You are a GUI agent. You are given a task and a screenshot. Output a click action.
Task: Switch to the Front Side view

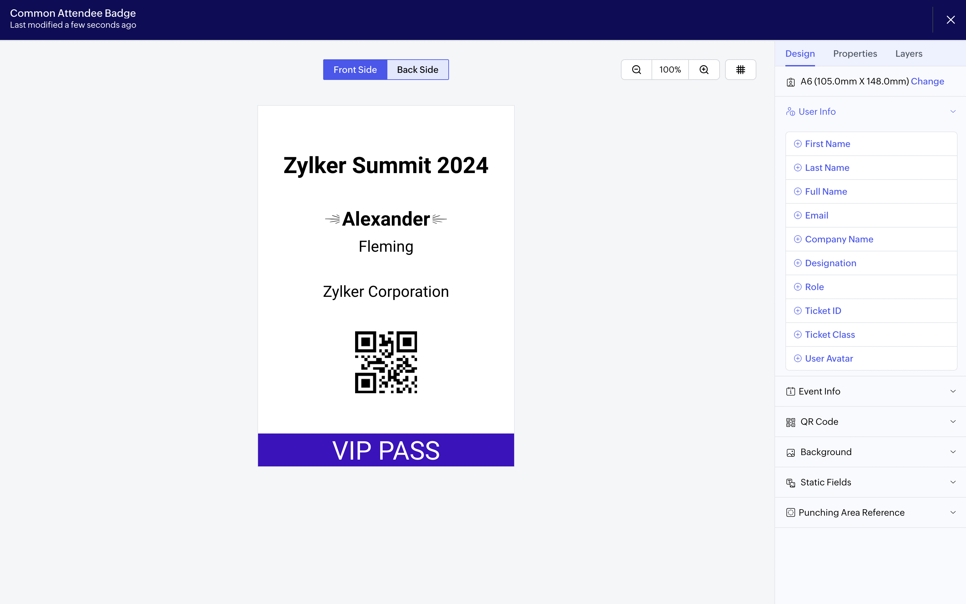pyautogui.click(x=355, y=70)
